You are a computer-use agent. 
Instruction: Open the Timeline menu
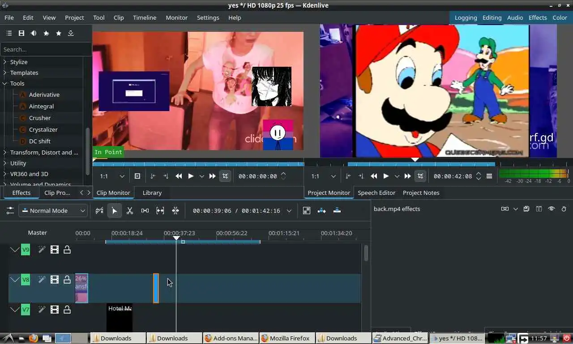[x=145, y=17]
